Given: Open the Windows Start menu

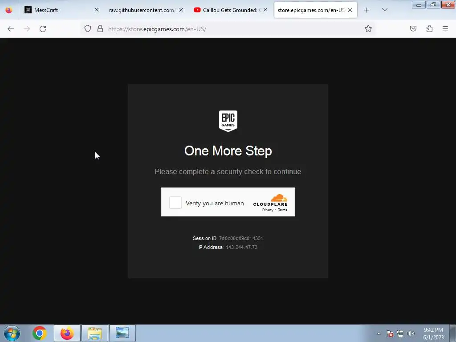Looking at the screenshot, I should (x=12, y=333).
